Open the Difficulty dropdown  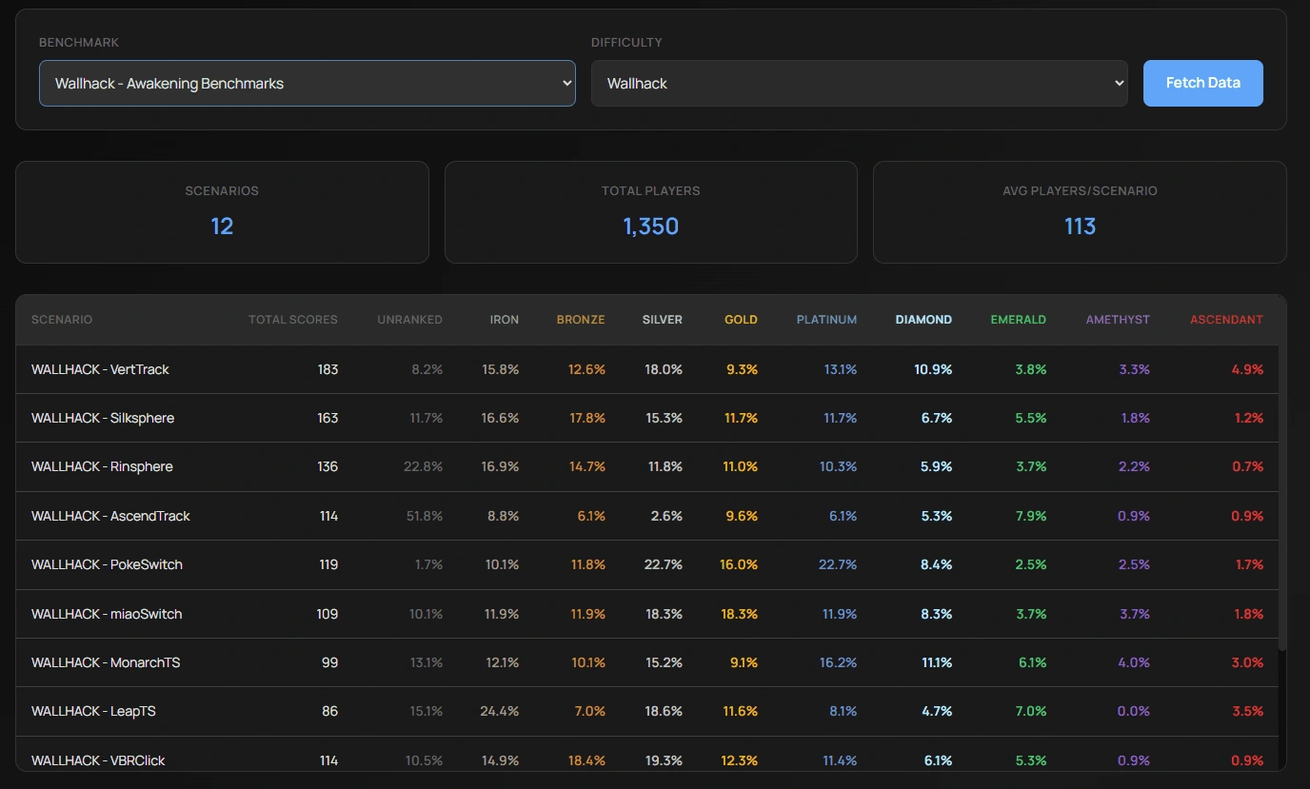point(857,83)
